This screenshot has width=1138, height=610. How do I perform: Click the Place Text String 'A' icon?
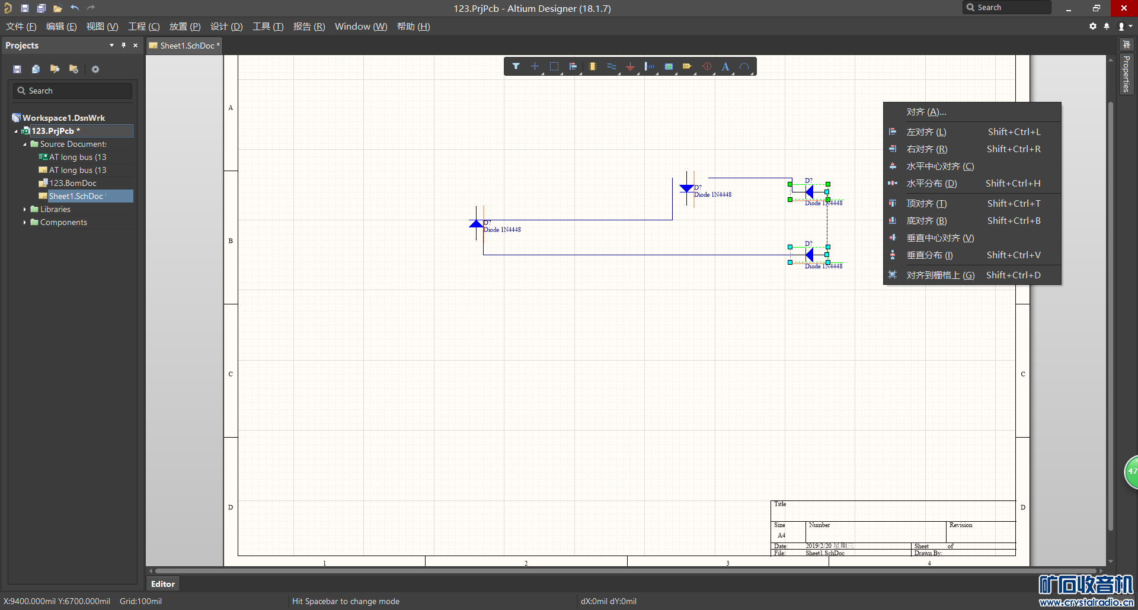click(725, 66)
